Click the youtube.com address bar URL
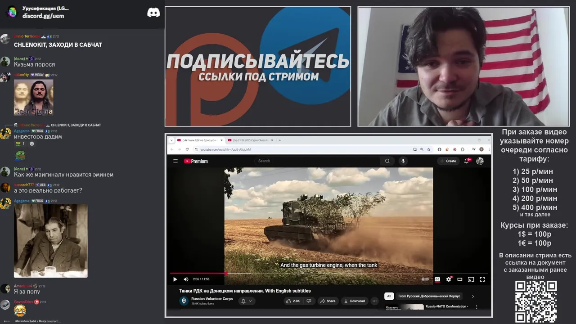The width and height of the screenshot is (576, 324). coord(225,149)
